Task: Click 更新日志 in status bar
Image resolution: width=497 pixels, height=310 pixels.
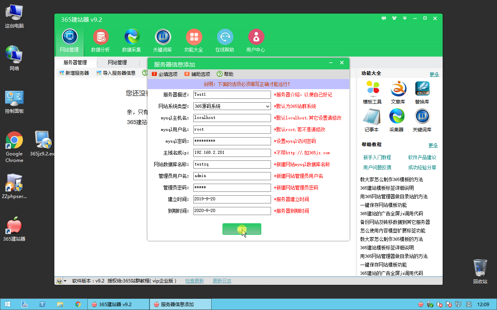Action: pyautogui.click(x=222, y=281)
